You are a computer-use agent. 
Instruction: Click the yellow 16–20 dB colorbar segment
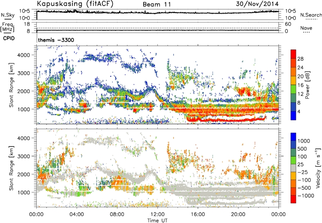pyautogui.click(x=293, y=81)
